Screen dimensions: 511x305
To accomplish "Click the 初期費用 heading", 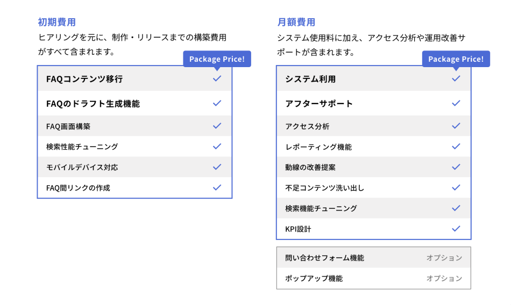I will [56, 22].
